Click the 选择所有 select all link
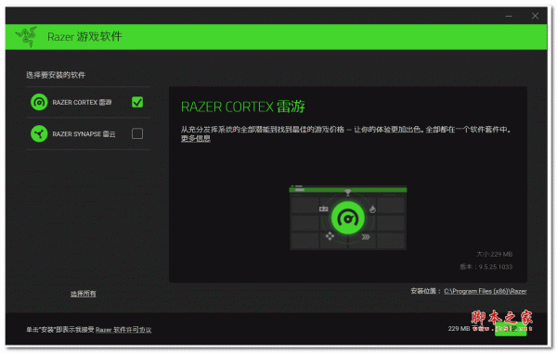The image size is (557, 353). (84, 294)
